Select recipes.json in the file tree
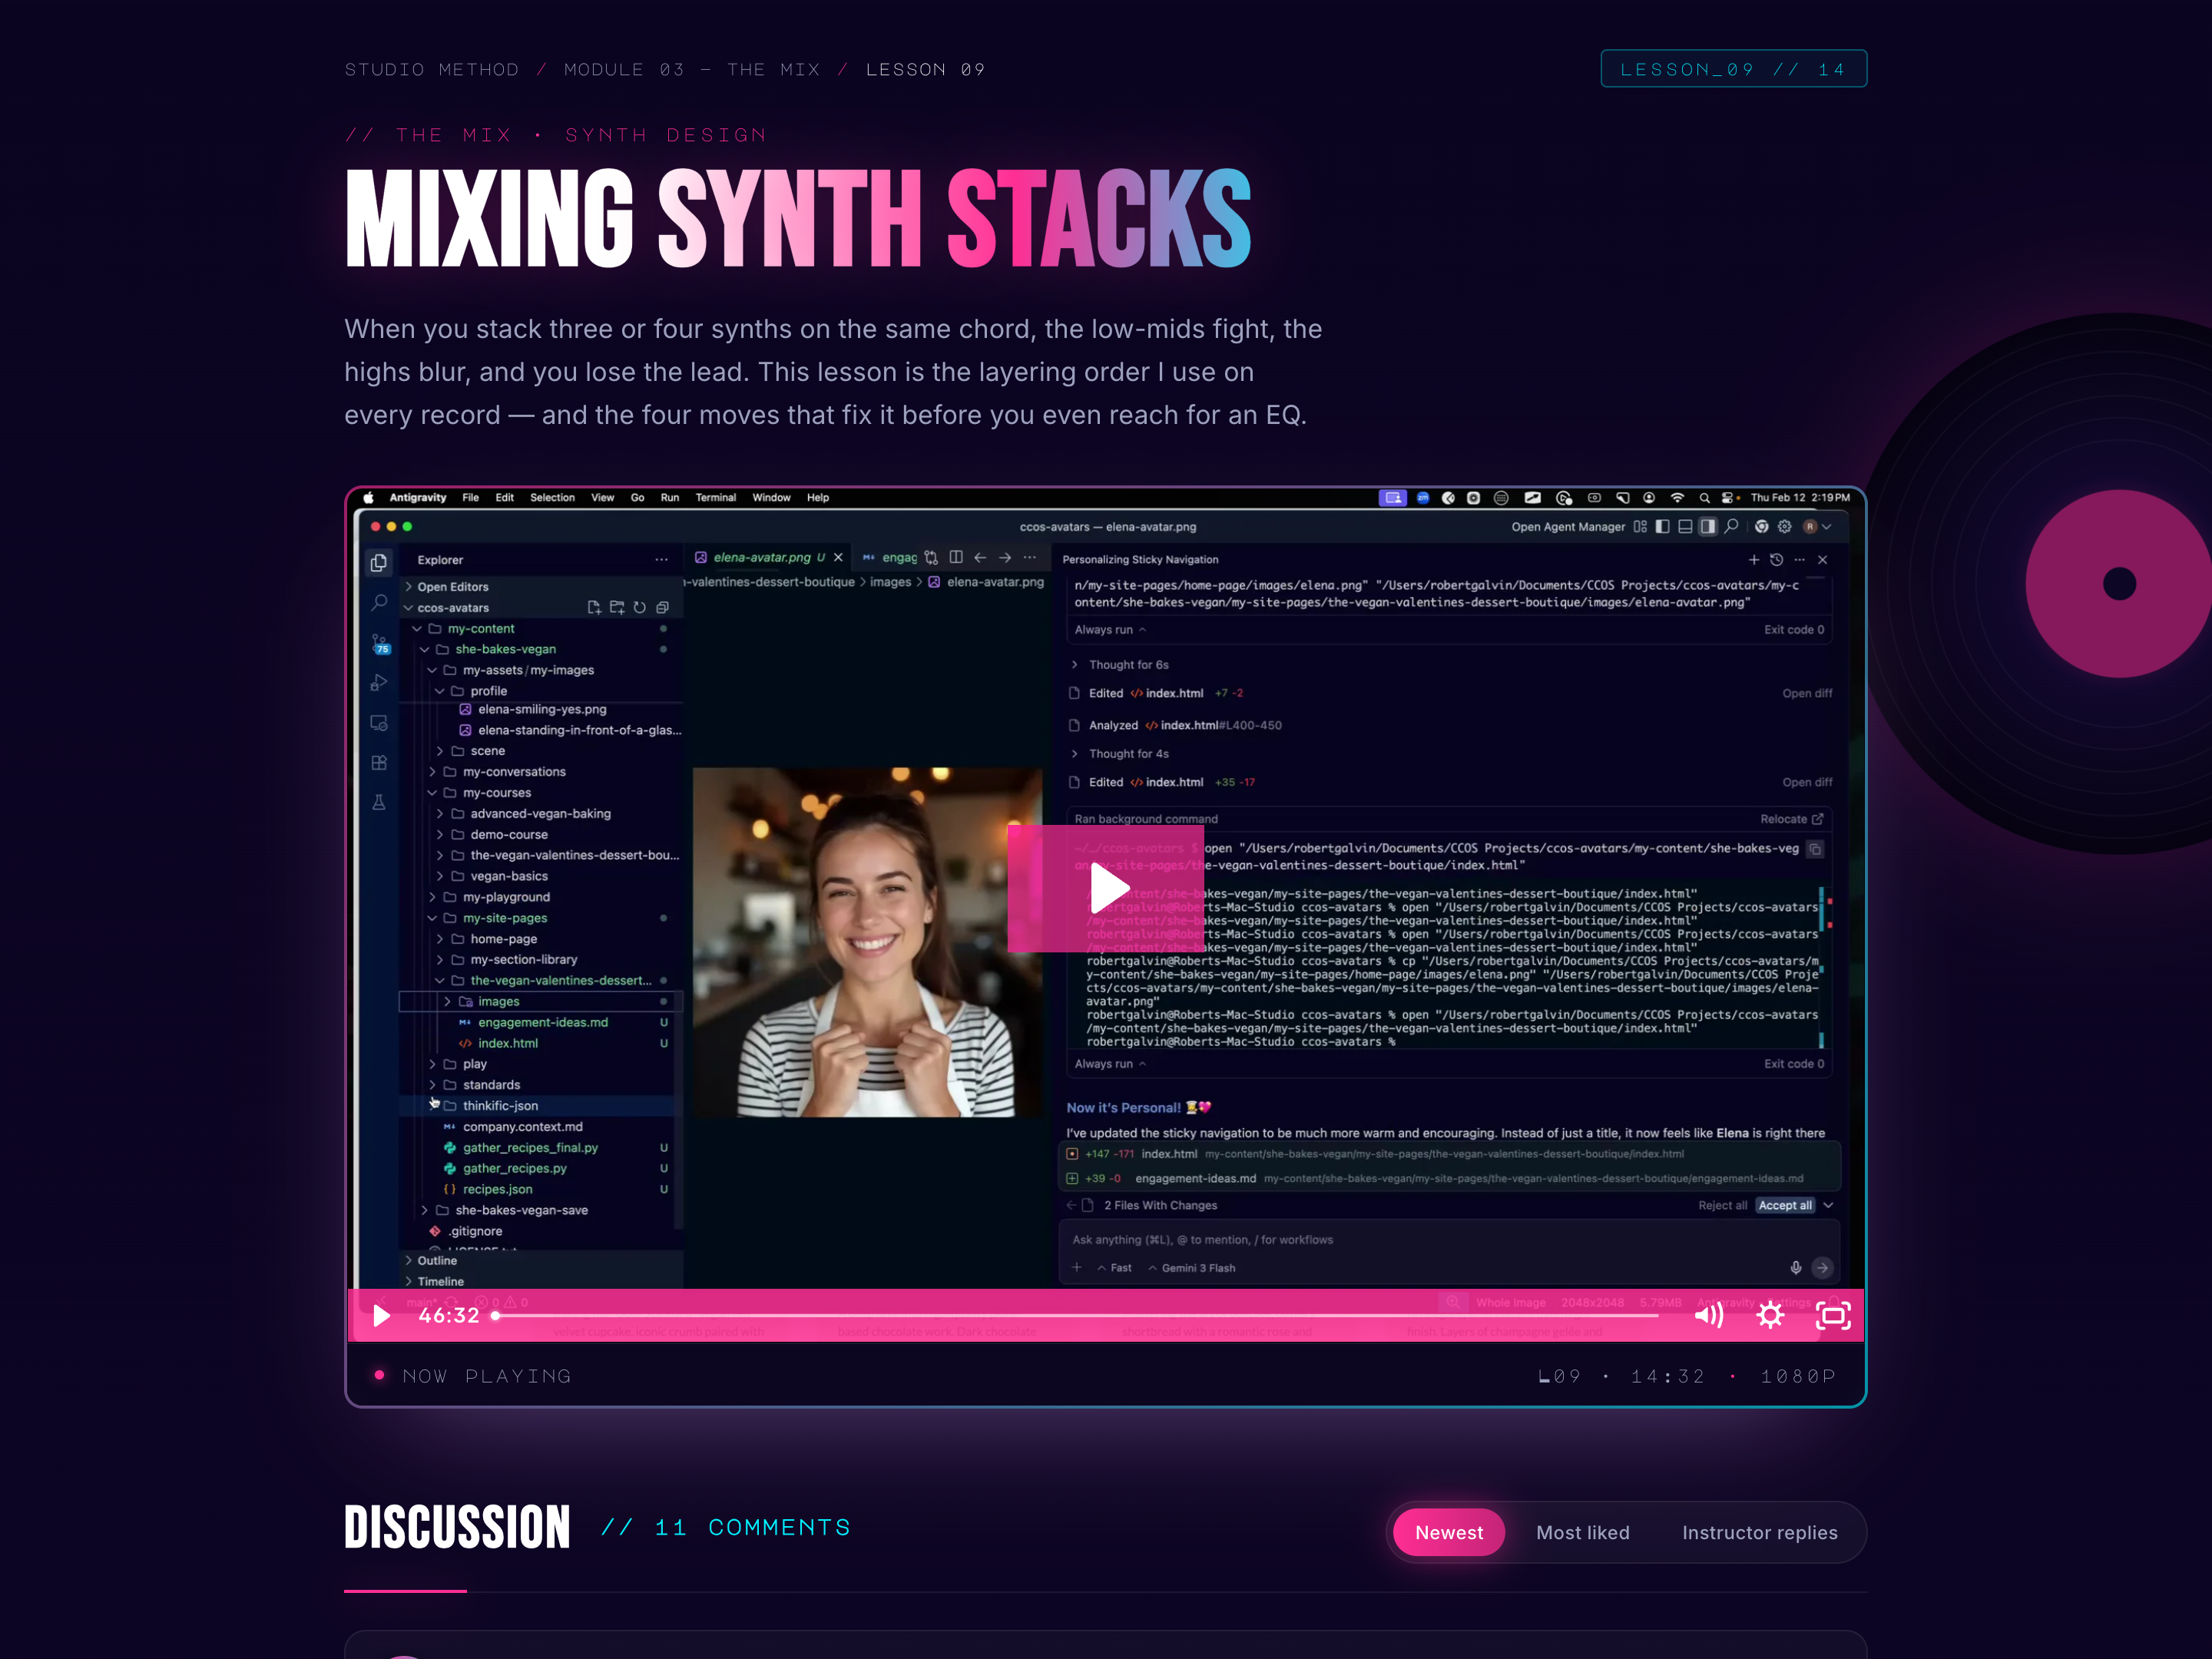The width and height of the screenshot is (2212, 1659). click(x=497, y=1189)
